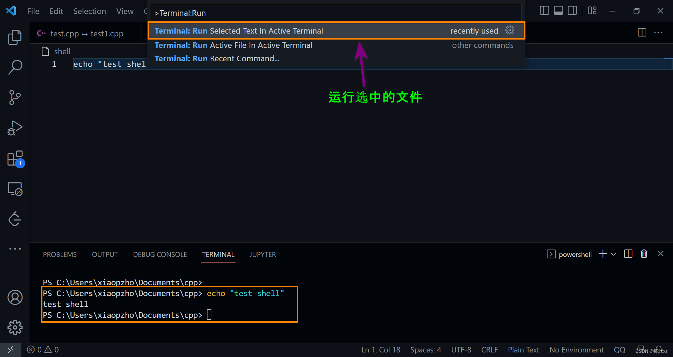673x357 pixels.
Task: Open the Explorer view in activity bar
Action: (x=15, y=37)
